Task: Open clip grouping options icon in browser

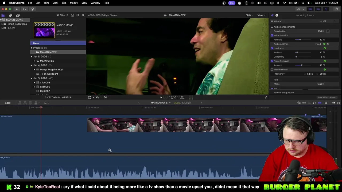Action: point(78,15)
